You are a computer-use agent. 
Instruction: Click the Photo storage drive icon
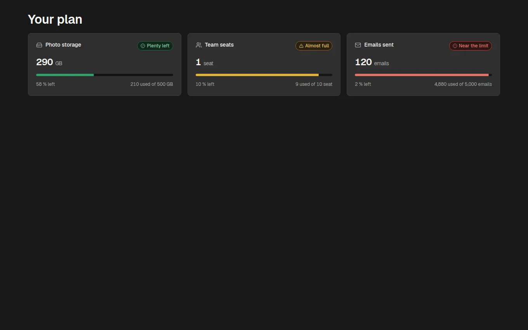click(39, 45)
